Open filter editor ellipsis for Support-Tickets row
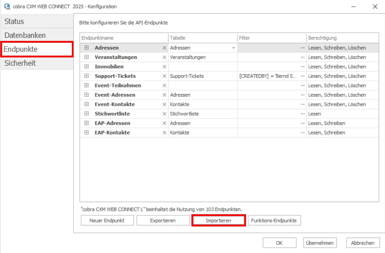 coord(302,76)
